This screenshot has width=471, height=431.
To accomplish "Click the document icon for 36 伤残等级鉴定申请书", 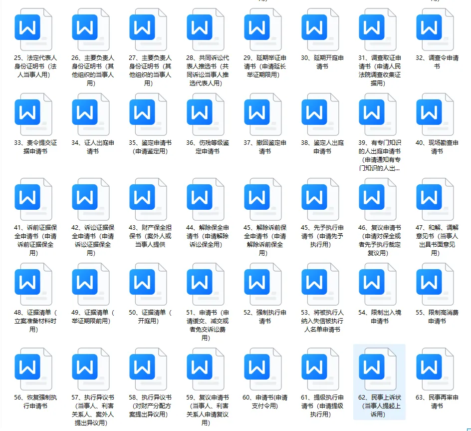I will click(206, 114).
